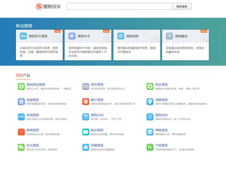Screen dimensions: 226x169
Task: Click the green 音乐搜索 disc icon
Action: click(x=150, y=86)
